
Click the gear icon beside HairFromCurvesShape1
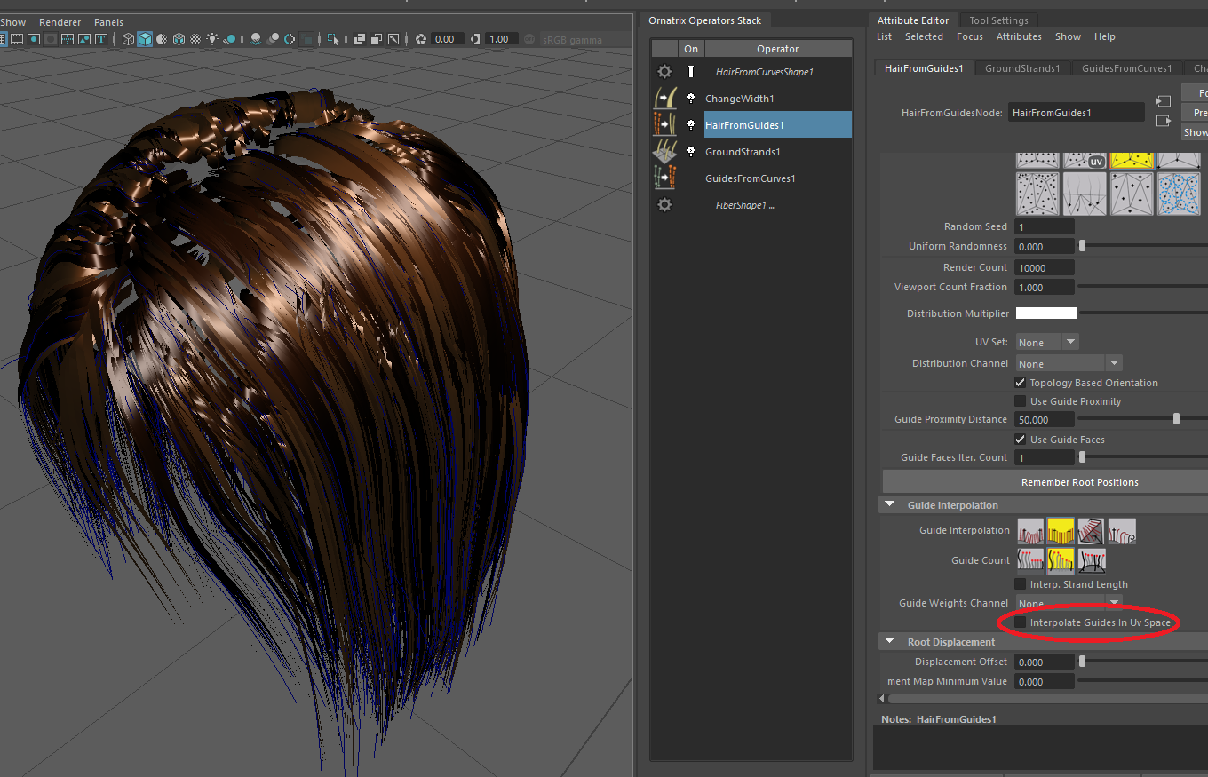point(664,72)
